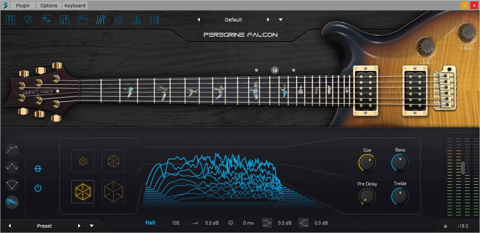
Task: Click the neck humbucker pickup
Action: 366,90
